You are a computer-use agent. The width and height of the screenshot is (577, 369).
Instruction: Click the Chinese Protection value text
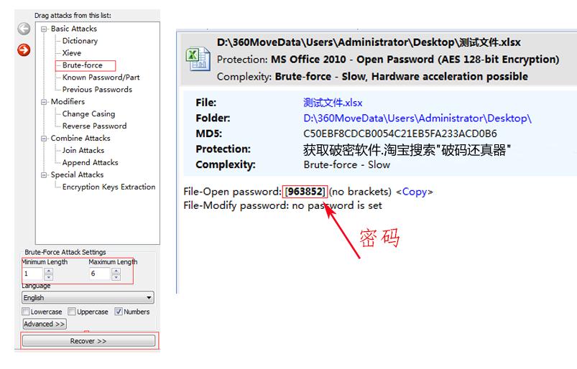click(407, 149)
